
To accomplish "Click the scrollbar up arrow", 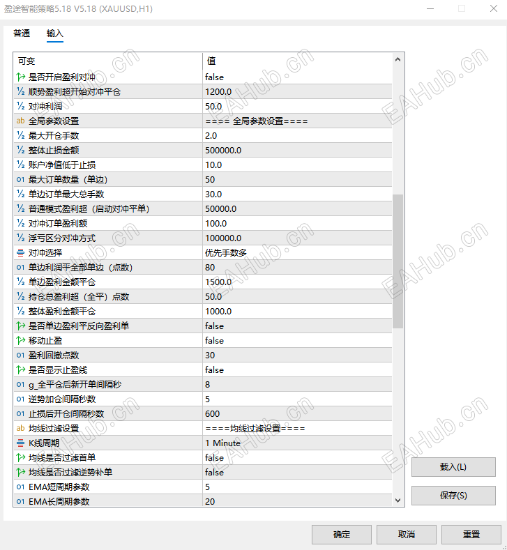I will (398, 60).
